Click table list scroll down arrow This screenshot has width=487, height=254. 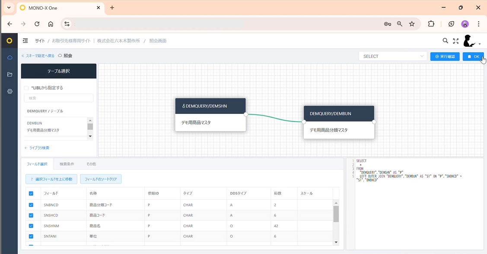90,136
